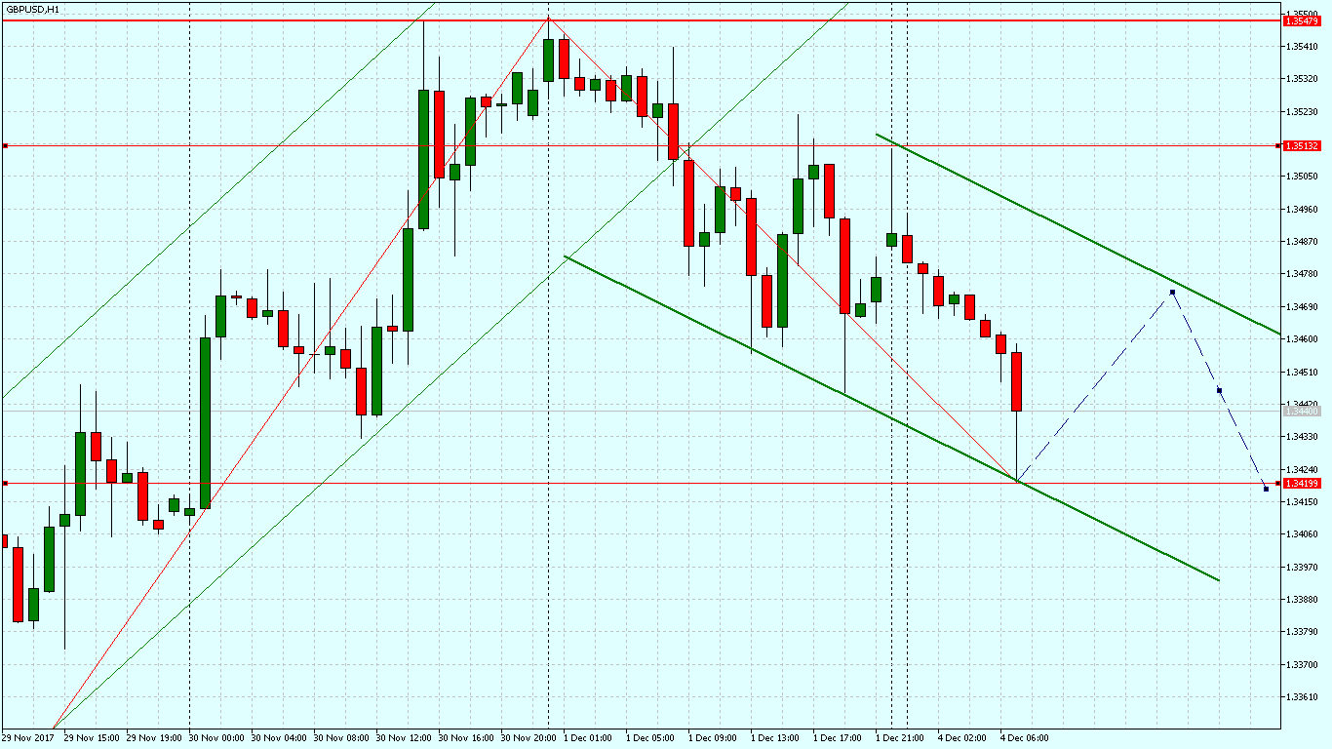1332x749 pixels.
Task: Click the last point of dashed projection
Action: click(1266, 489)
